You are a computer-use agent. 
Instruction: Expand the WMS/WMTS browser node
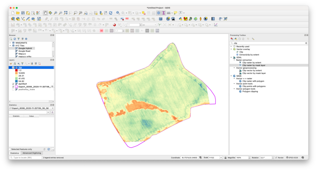(10, 43)
